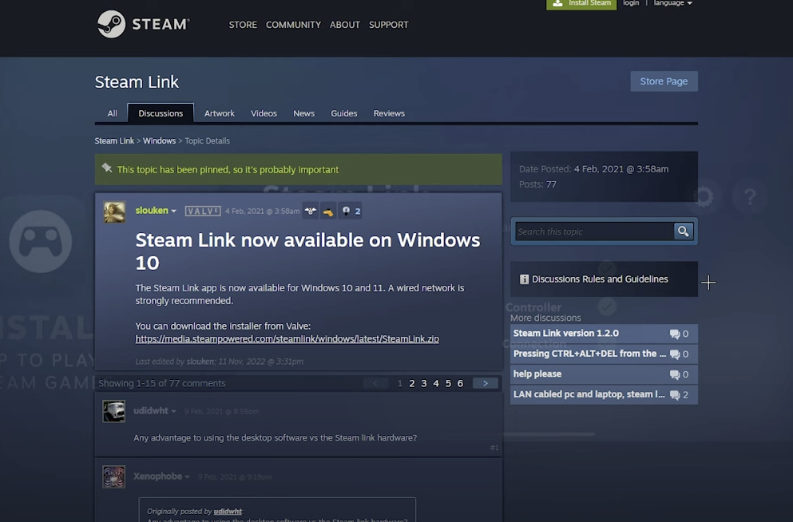The height and width of the screenshot is (522, 793).
Task: Switch to the Artwork tab
Action: pyautogui.click(x=220, y=113)
